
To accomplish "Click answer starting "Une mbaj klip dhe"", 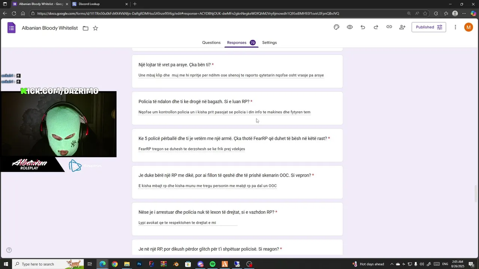I will pos(231,75).
